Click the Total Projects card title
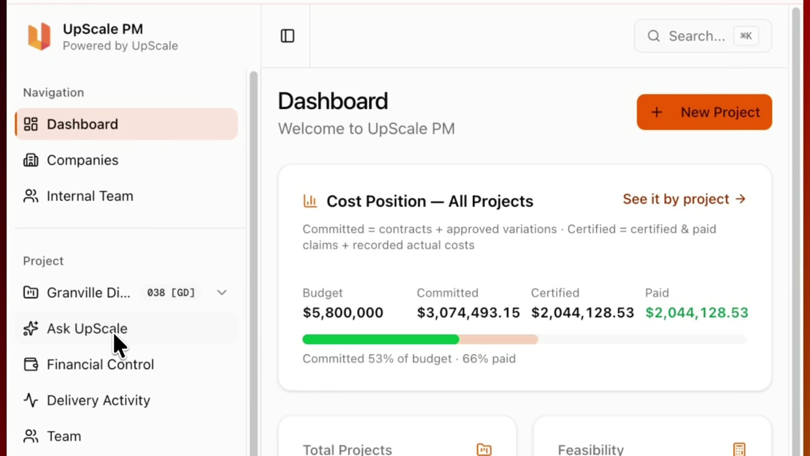Screen dimensions: 810x456 pyautogui.click(x=347, y=450)
